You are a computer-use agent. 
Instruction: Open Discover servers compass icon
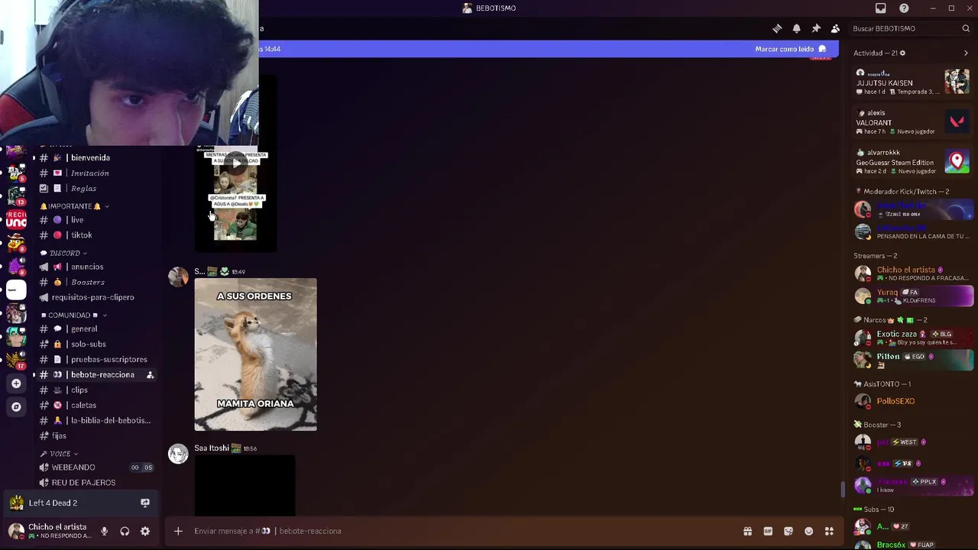[16, 407]
